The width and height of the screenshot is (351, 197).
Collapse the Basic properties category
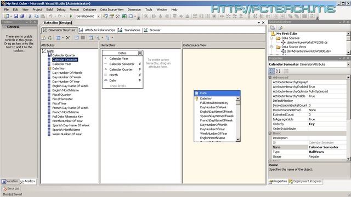[270, 134]
